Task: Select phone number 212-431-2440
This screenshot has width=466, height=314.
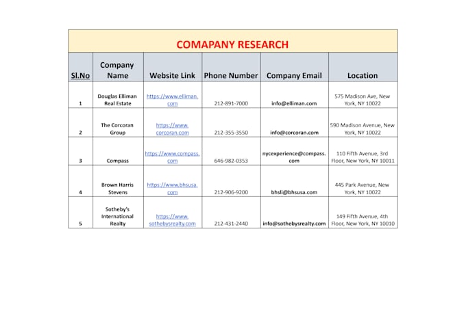Action: click(x=231, y=224)
